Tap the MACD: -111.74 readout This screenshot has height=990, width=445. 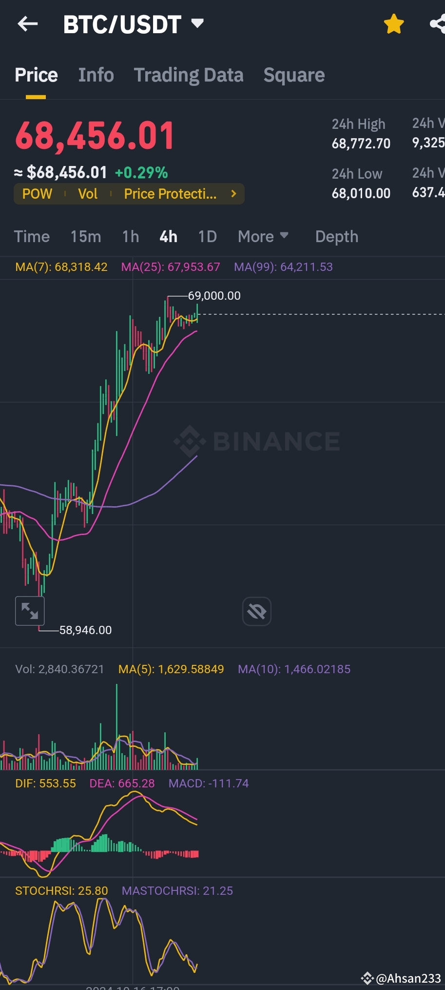pyautogui.click(x=209, y=784)
